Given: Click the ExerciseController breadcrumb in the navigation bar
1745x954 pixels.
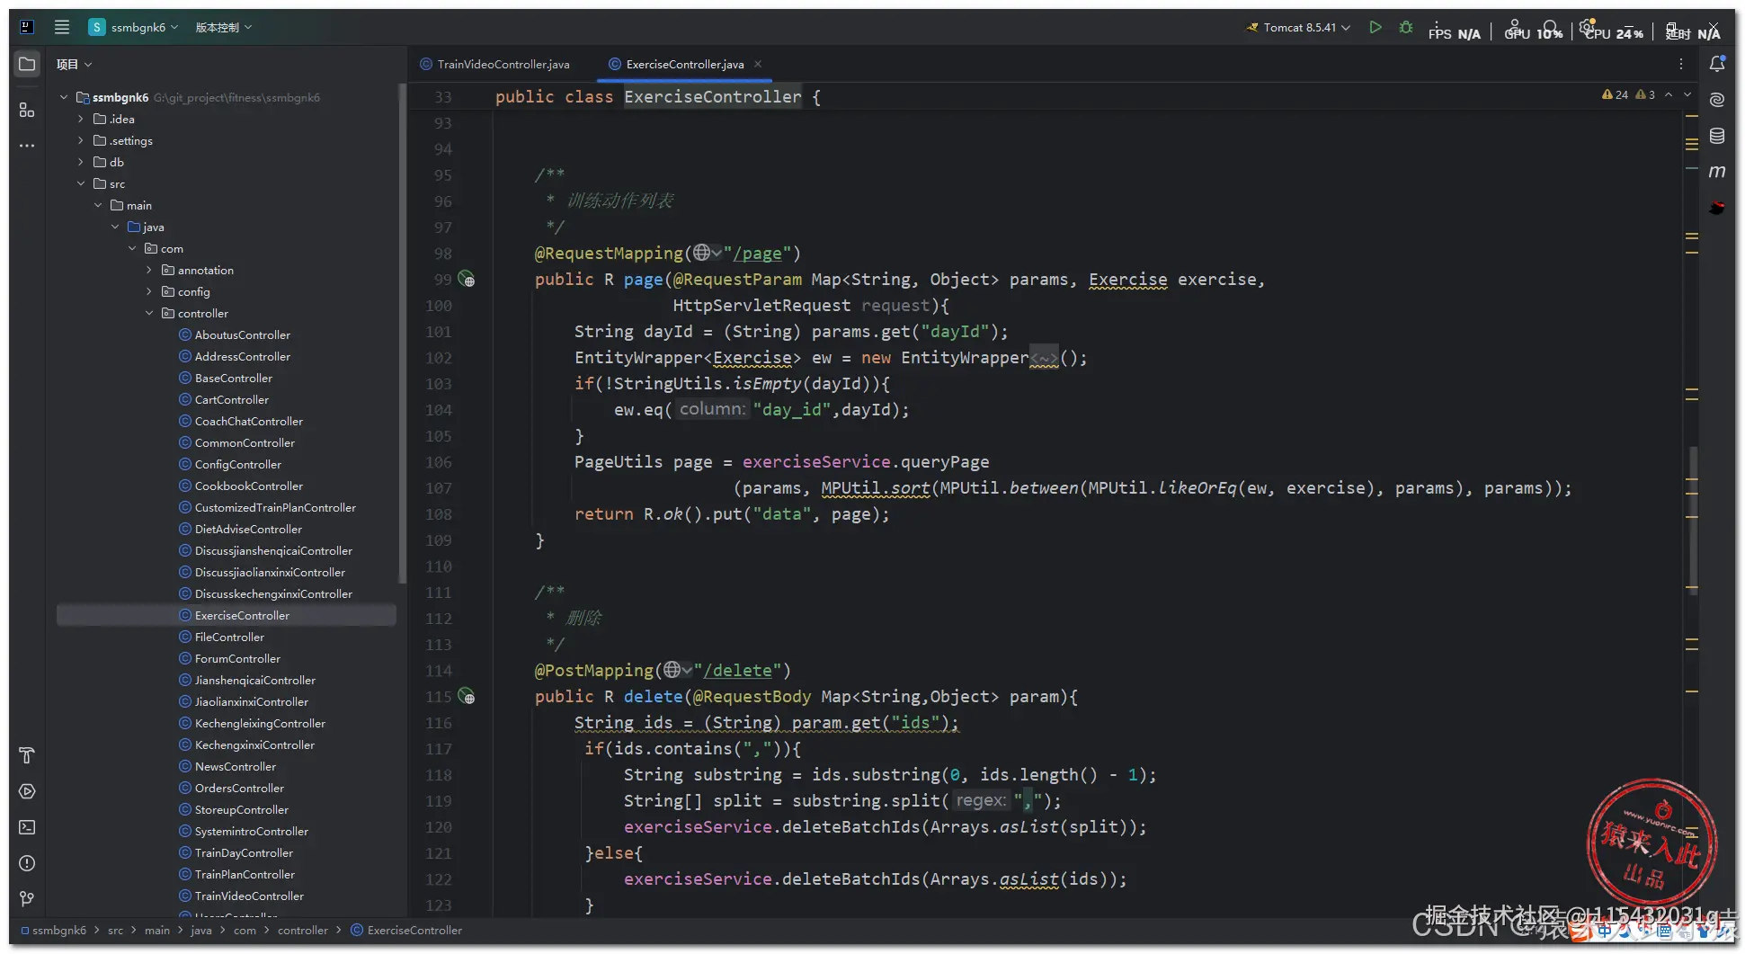Looking at the screenshot, I should click(406, 930).
